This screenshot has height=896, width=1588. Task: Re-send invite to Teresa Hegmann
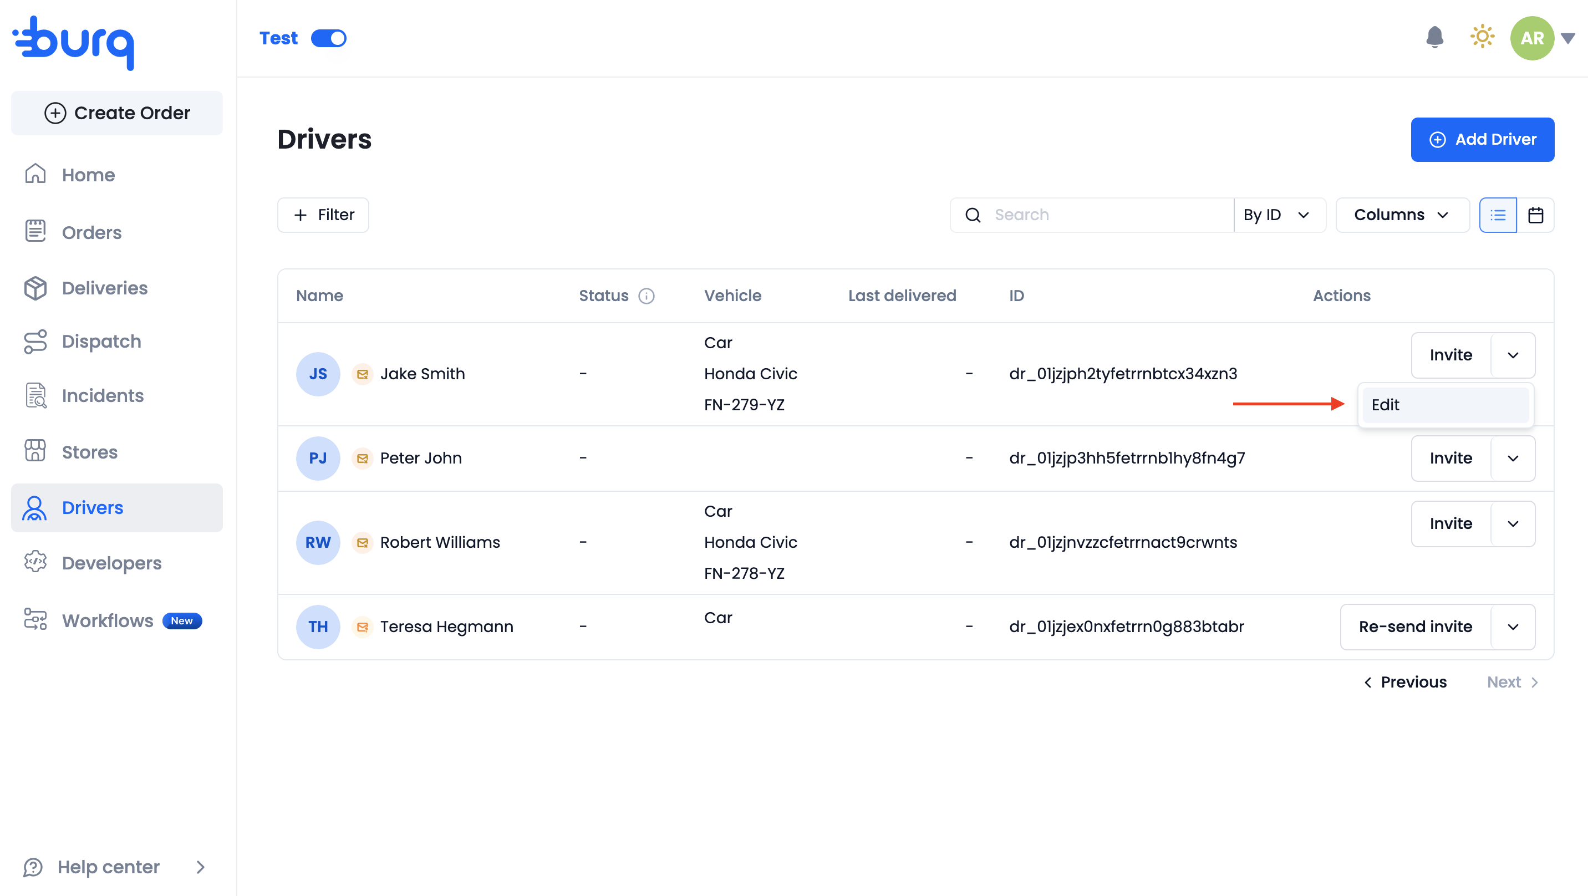pyautogui.click(x=1416, y=627)
